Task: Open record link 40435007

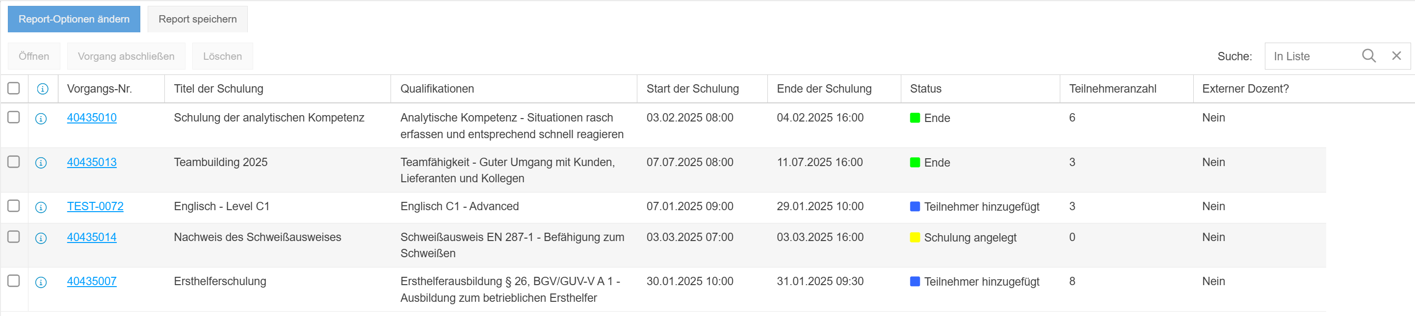Action: click(x=92, y=281)
